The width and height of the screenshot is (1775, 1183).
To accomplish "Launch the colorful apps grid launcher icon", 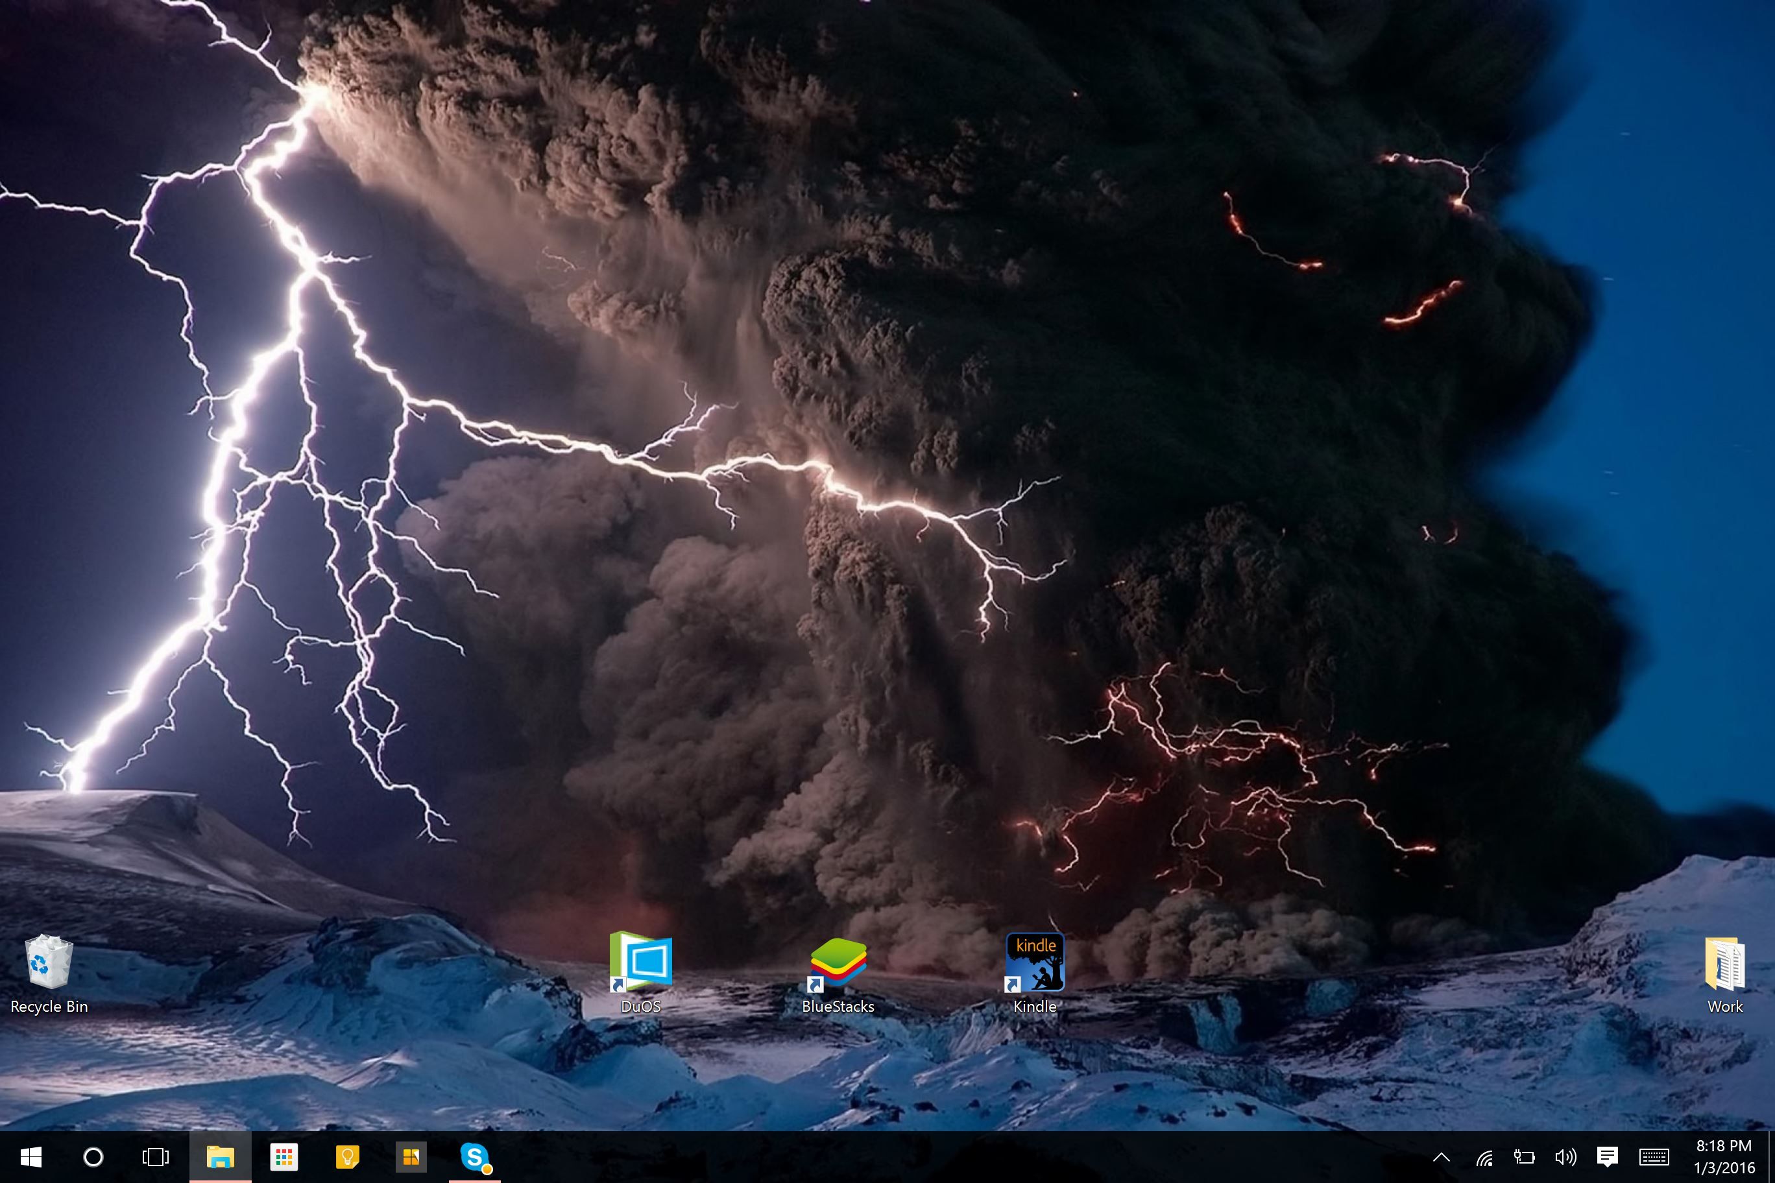I will click(x=284, y=1156).
